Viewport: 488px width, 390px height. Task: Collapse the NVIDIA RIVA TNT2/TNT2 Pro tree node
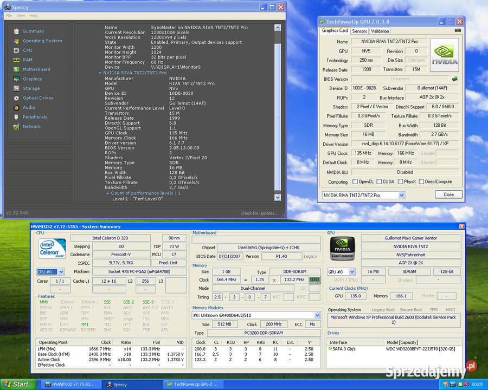pyautogui.click(x=100, y=73)
